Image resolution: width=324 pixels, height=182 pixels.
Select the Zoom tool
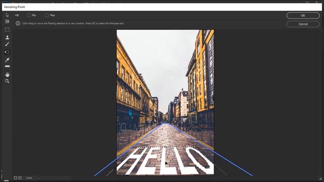point(7,81)
